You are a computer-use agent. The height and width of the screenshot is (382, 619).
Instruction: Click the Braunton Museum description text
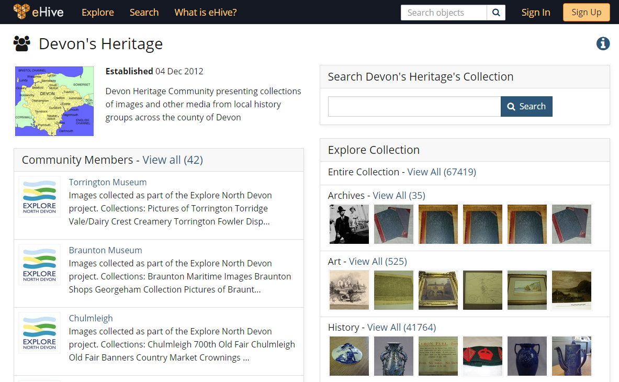point(179,276)
